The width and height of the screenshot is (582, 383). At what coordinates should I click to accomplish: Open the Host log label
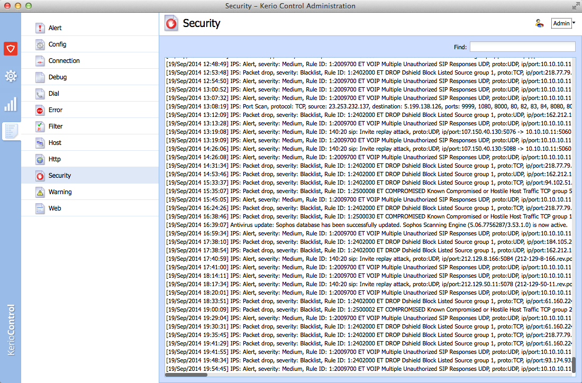pos(55,142)
